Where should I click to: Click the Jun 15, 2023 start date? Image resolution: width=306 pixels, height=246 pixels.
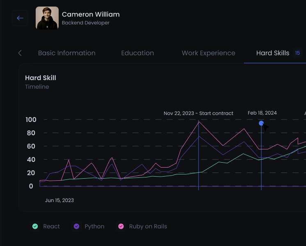59,200
